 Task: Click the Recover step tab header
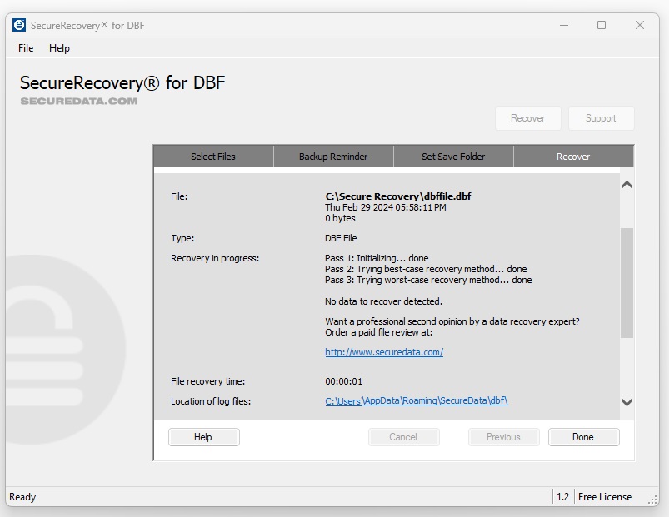click(x=573, y=157)
